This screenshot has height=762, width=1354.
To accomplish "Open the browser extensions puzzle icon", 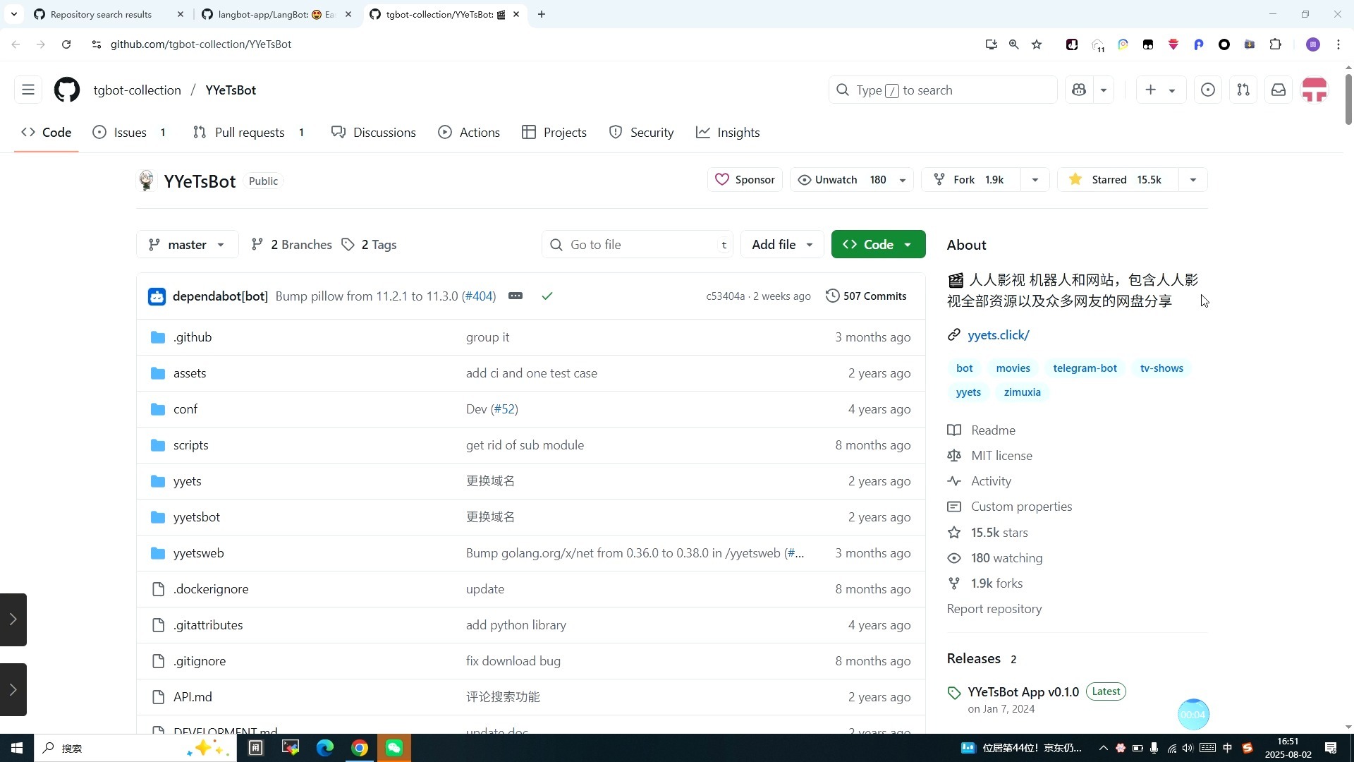I will (1275, 44).
